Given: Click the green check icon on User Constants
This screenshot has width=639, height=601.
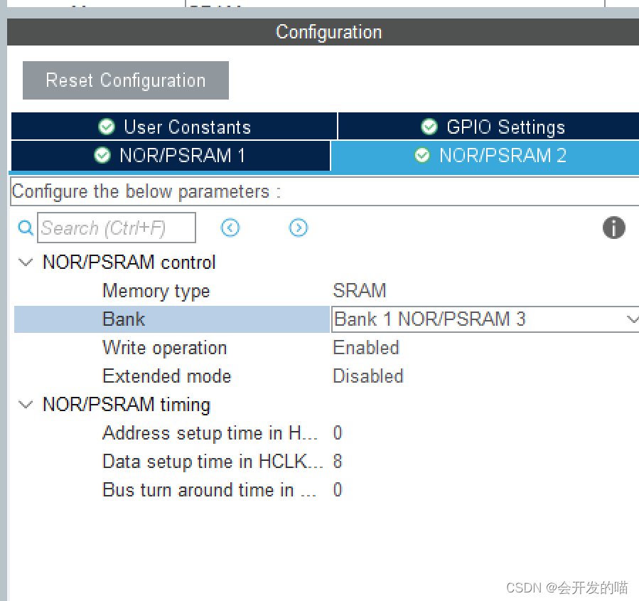Looking at the screenshot, I should click(x=107, y=126).
